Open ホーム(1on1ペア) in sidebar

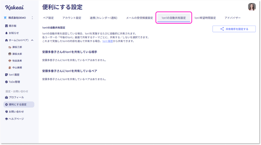[x=18, y=40]
